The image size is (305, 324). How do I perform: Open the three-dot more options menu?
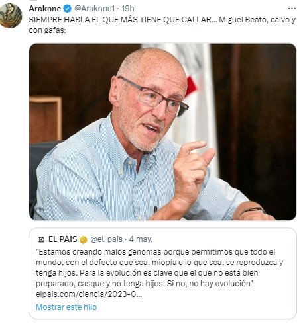(x=292, y=9)
